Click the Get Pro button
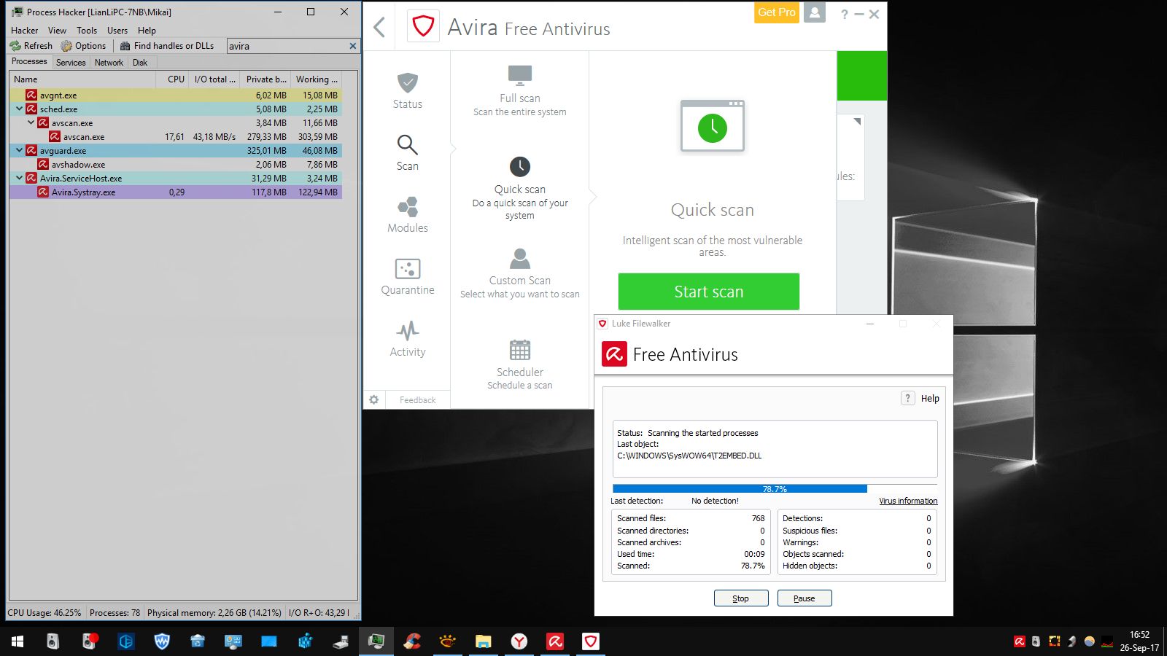The image size is (1167, 656). tap(777, 12)
